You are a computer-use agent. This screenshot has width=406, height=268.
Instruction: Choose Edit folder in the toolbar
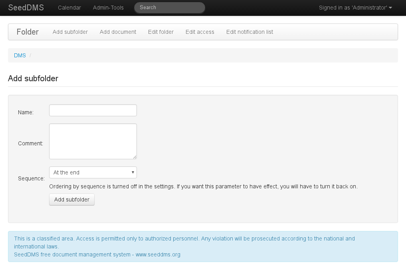[x=161, y=32]
